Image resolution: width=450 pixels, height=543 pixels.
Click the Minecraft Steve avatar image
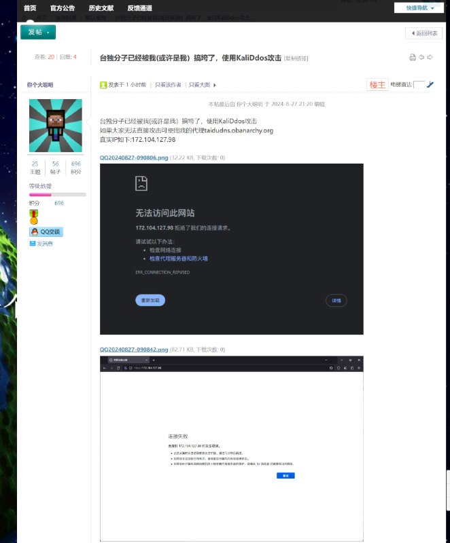click(x=56, y=126)
